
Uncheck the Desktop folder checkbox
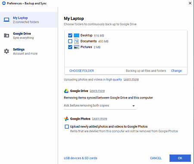tap(70, 35)
